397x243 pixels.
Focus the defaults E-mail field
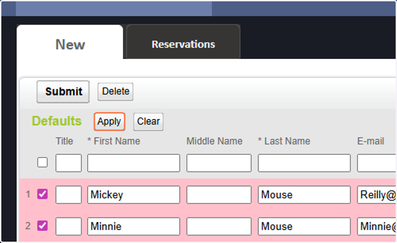(x=377, y=163)
